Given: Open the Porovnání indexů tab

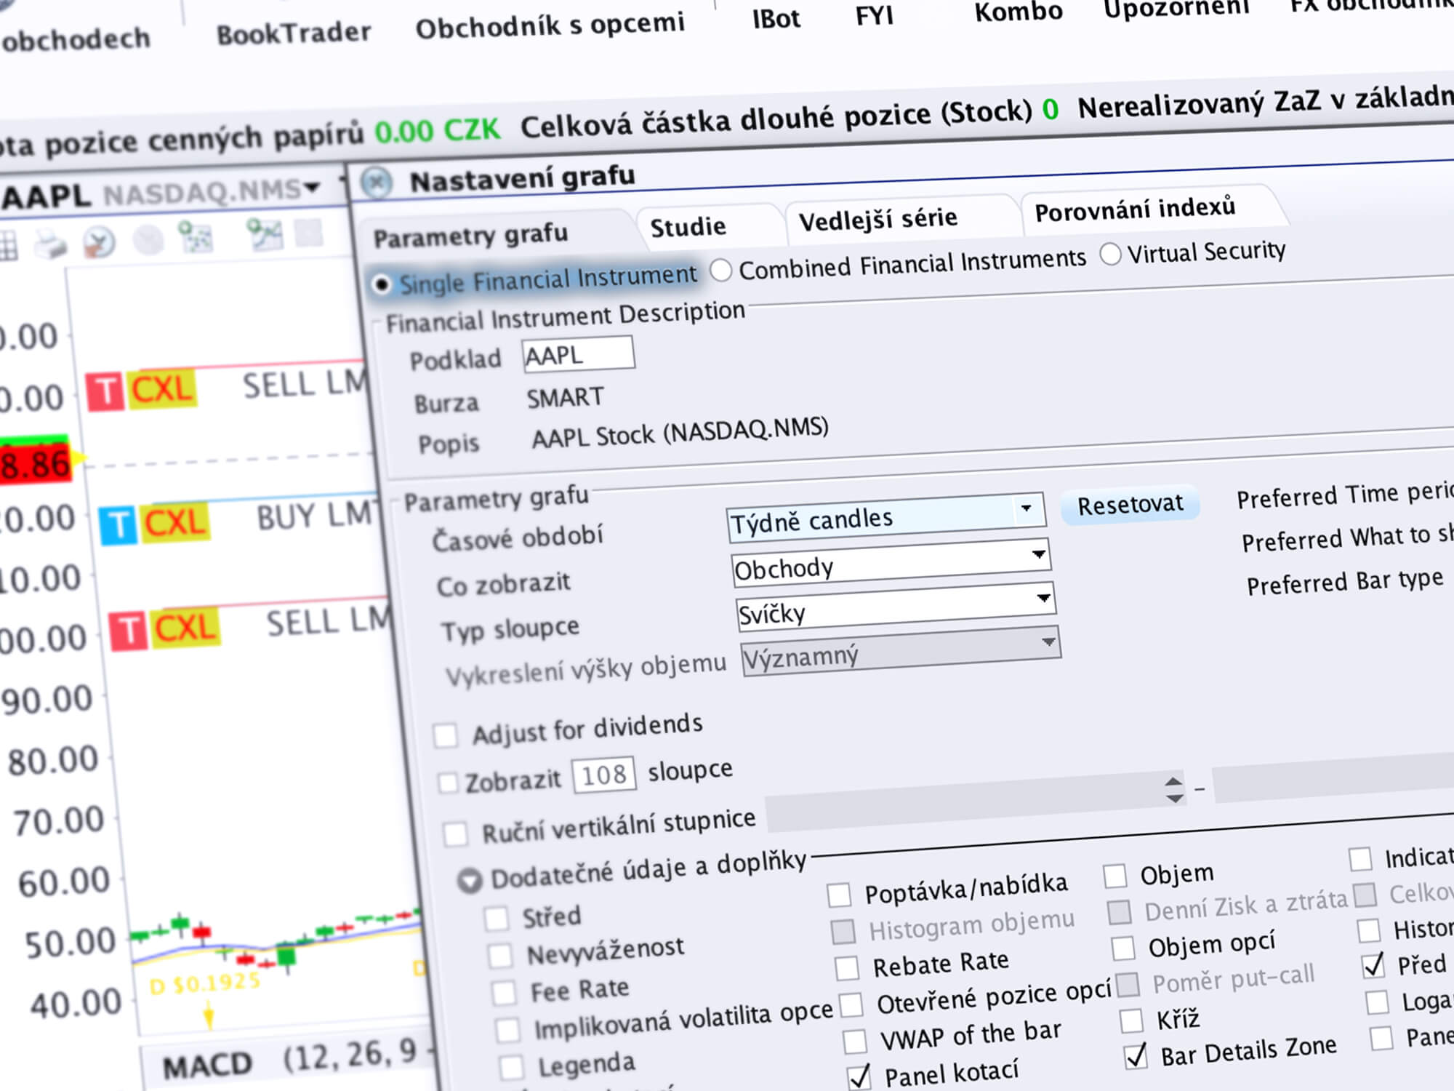Looking at the screenshot, I should (1135, 210).
